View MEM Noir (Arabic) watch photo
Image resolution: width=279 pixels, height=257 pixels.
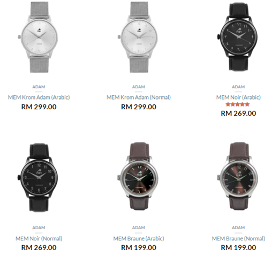click(x=238, y=37)
